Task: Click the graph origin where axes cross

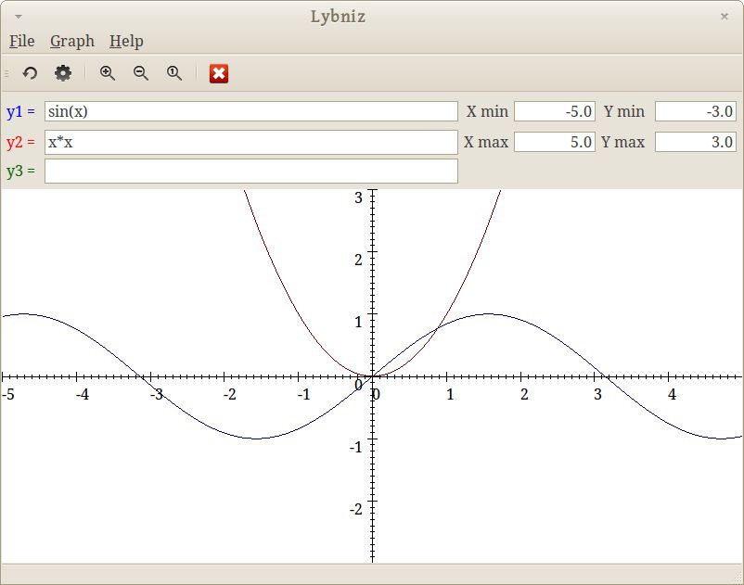Action: point(373,376)
